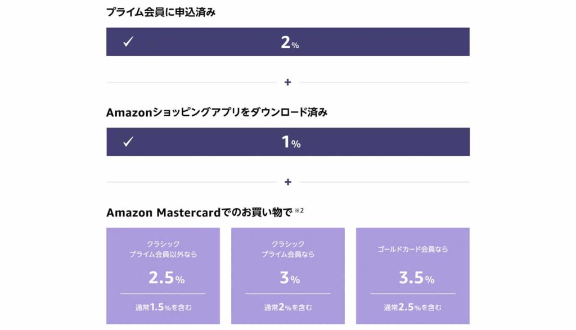The height and width of the screenshot is (330, 576).
Task: Click the ゴールドカード会員なら label
Action: [412, 249]
